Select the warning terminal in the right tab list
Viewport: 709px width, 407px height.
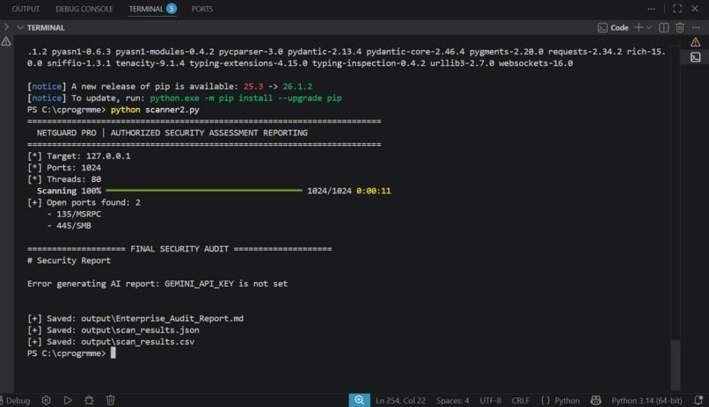(x=696, y=42)
